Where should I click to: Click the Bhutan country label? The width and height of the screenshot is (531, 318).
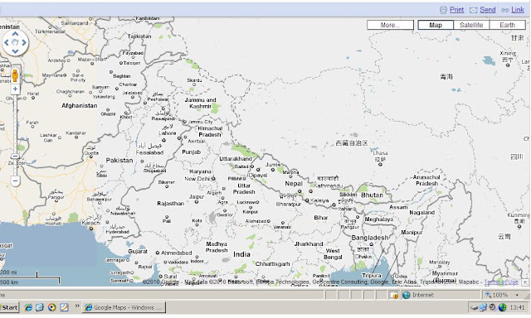[x=372, y=195]
